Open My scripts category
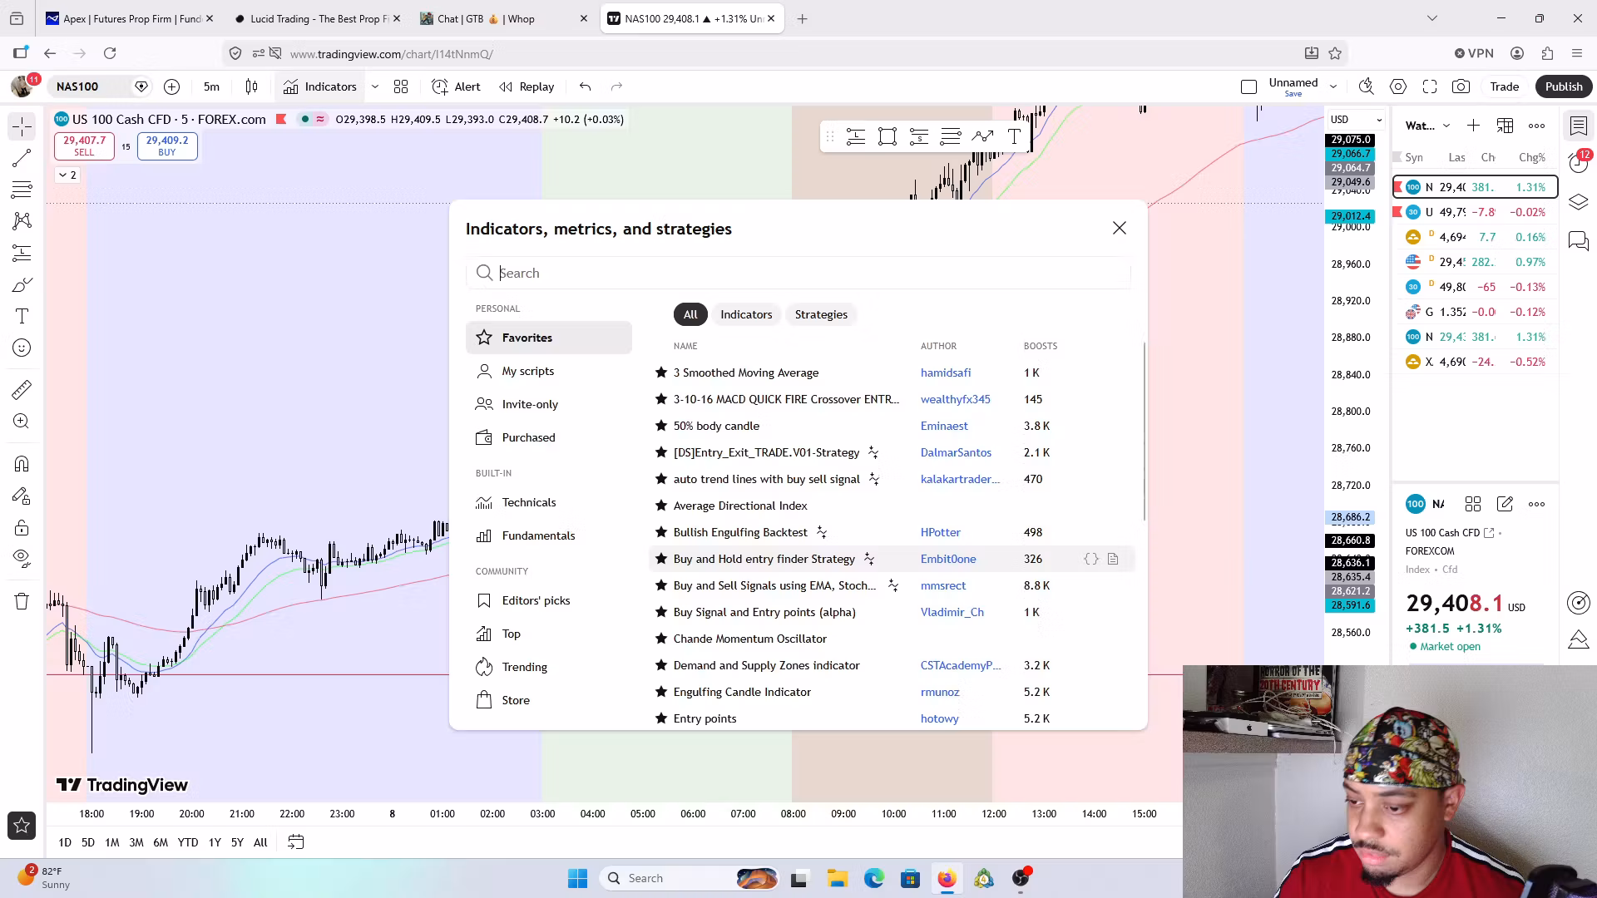Image resolution: width=1597 pixels, height=898 pixels. click(549, 371)
